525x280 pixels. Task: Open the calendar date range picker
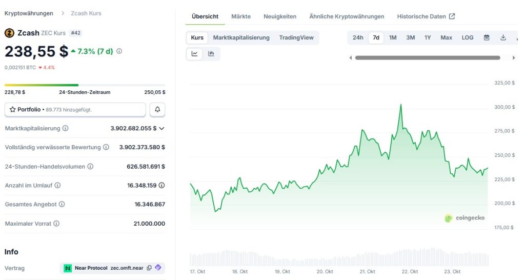click(x=487, y=37)
